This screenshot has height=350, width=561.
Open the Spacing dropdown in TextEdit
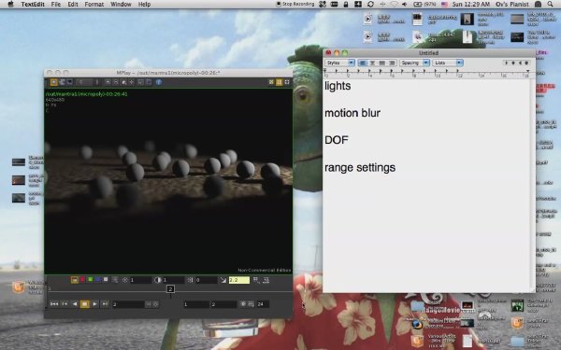(x=414, y=63)
